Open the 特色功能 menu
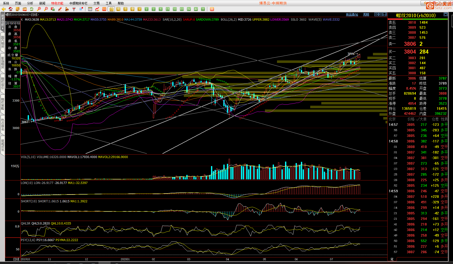453x264 pixels. click(57, 3)
